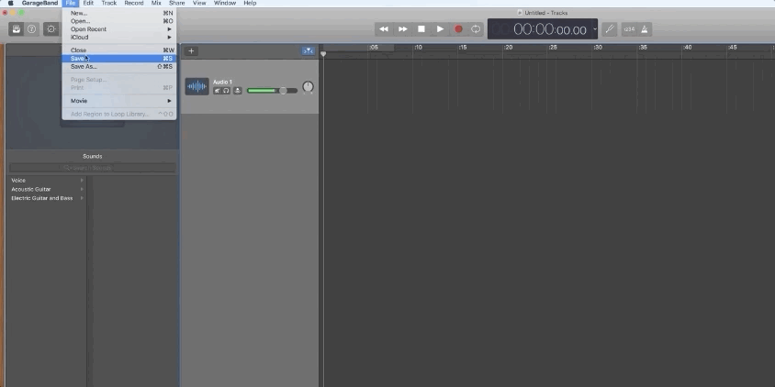
Task: Expand the Electric Guitar and Bass category
Action: [x=47, y=198]
